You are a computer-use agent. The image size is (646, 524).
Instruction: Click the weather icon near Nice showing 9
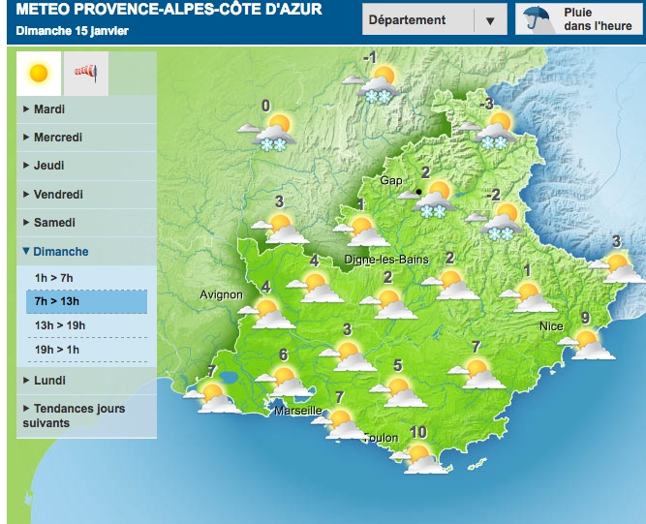[x=586, y=345]
